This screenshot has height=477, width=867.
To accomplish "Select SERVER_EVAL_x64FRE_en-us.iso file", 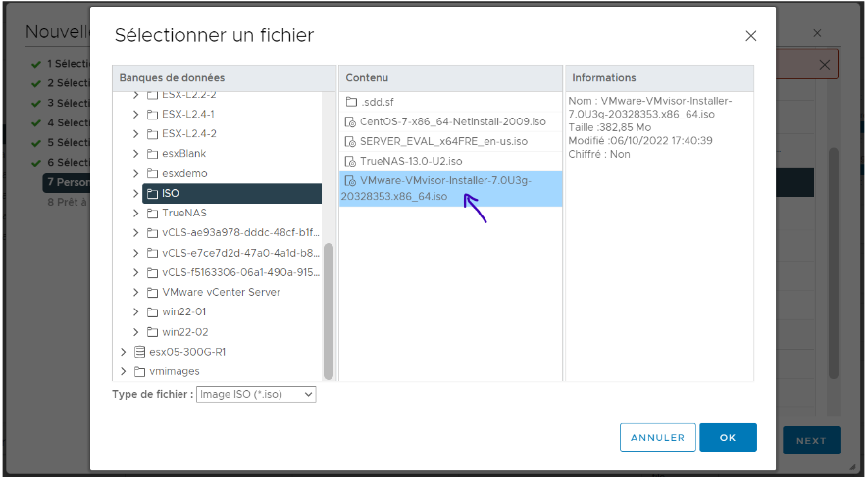I will coord(450,142).
